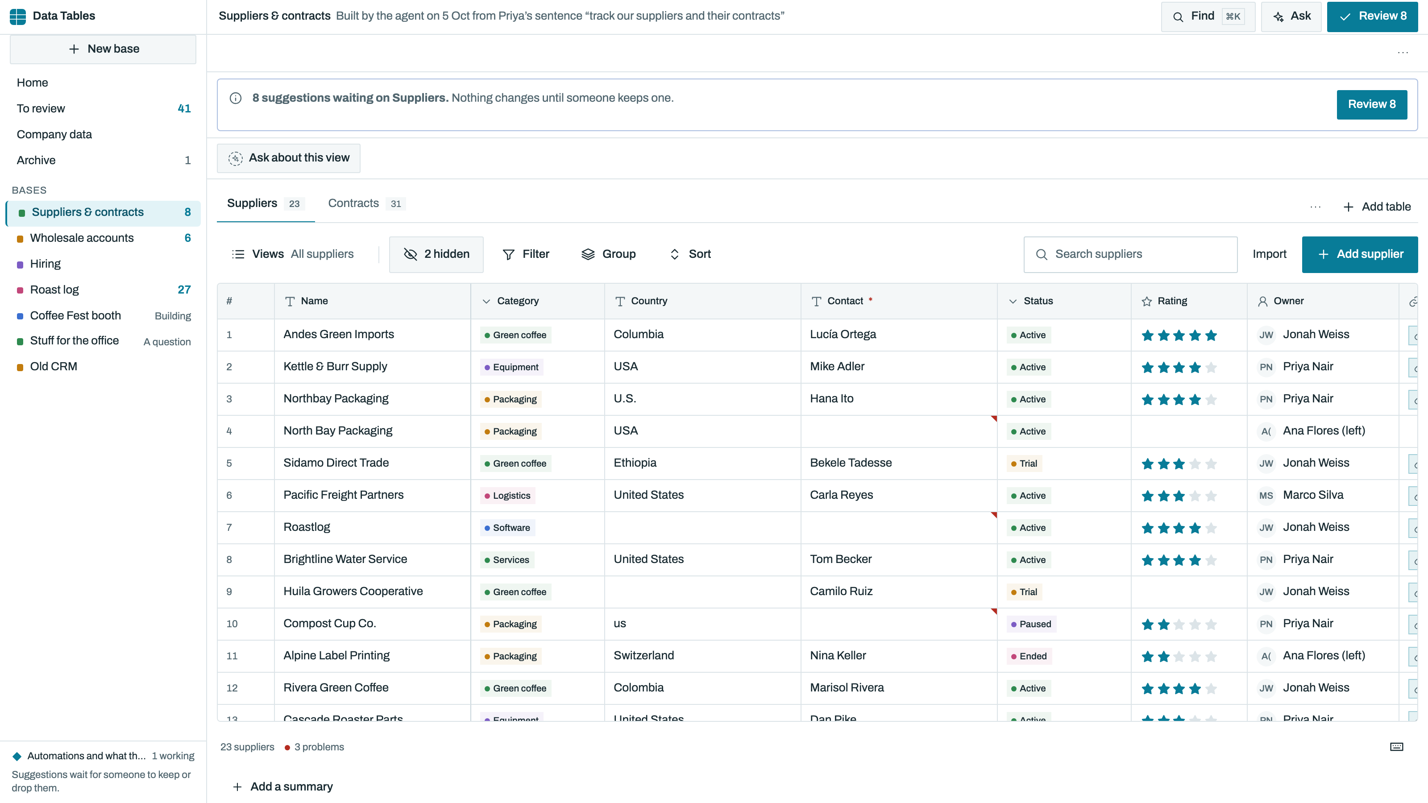Viewport: 1428px width, 803px height.
Task: Open the Status column header dropdown
Action: (x=1064, y=301)
